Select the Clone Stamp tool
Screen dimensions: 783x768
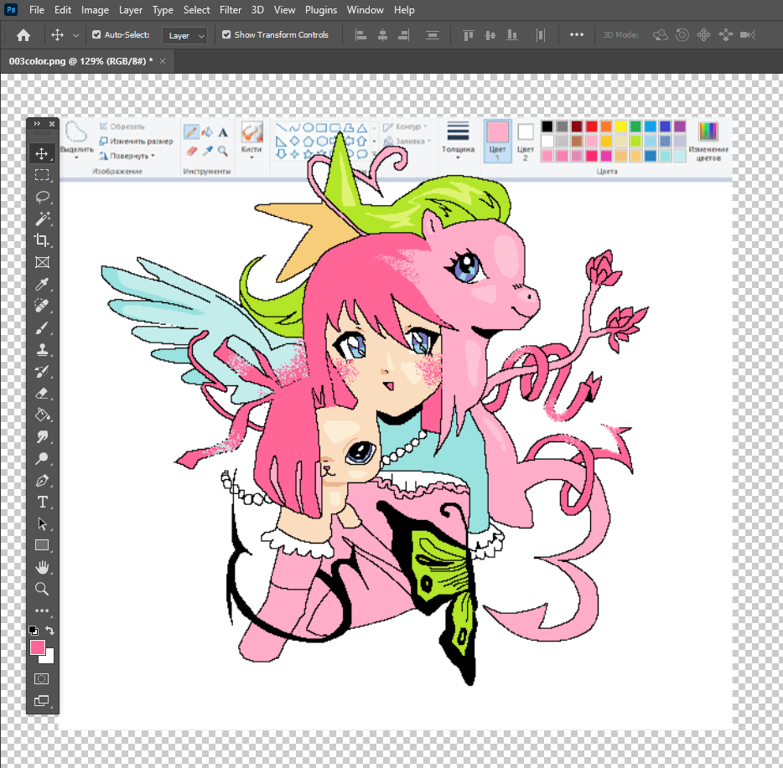(42, 349)
